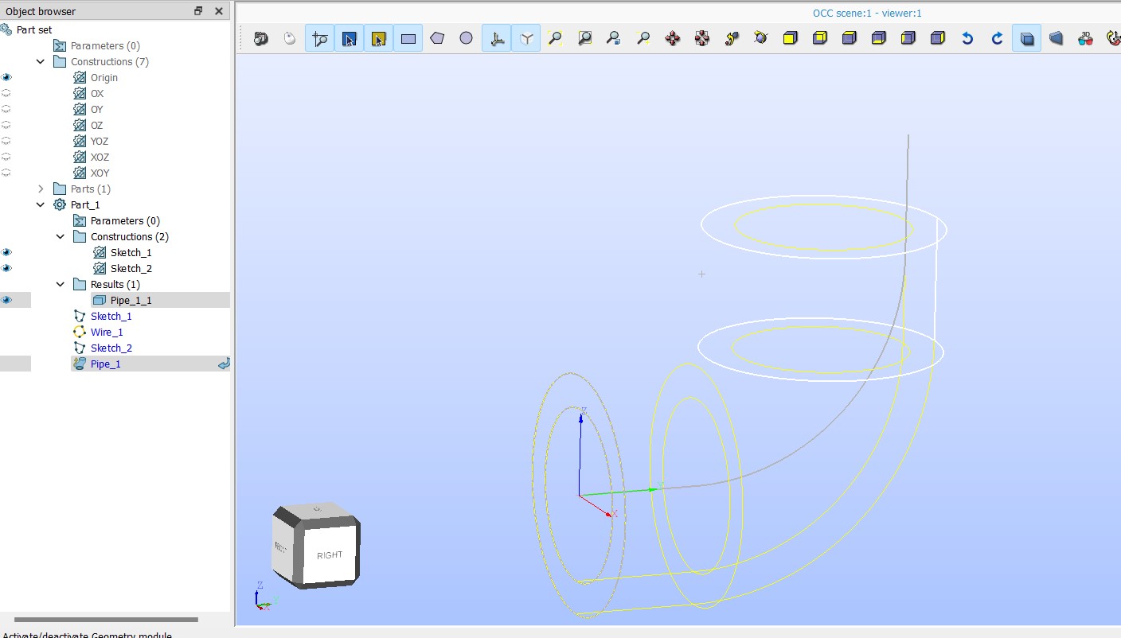Screen dimensions: 1121x638
Task: Expand the Parts (1) folder
Action: [x=41, y=189]
